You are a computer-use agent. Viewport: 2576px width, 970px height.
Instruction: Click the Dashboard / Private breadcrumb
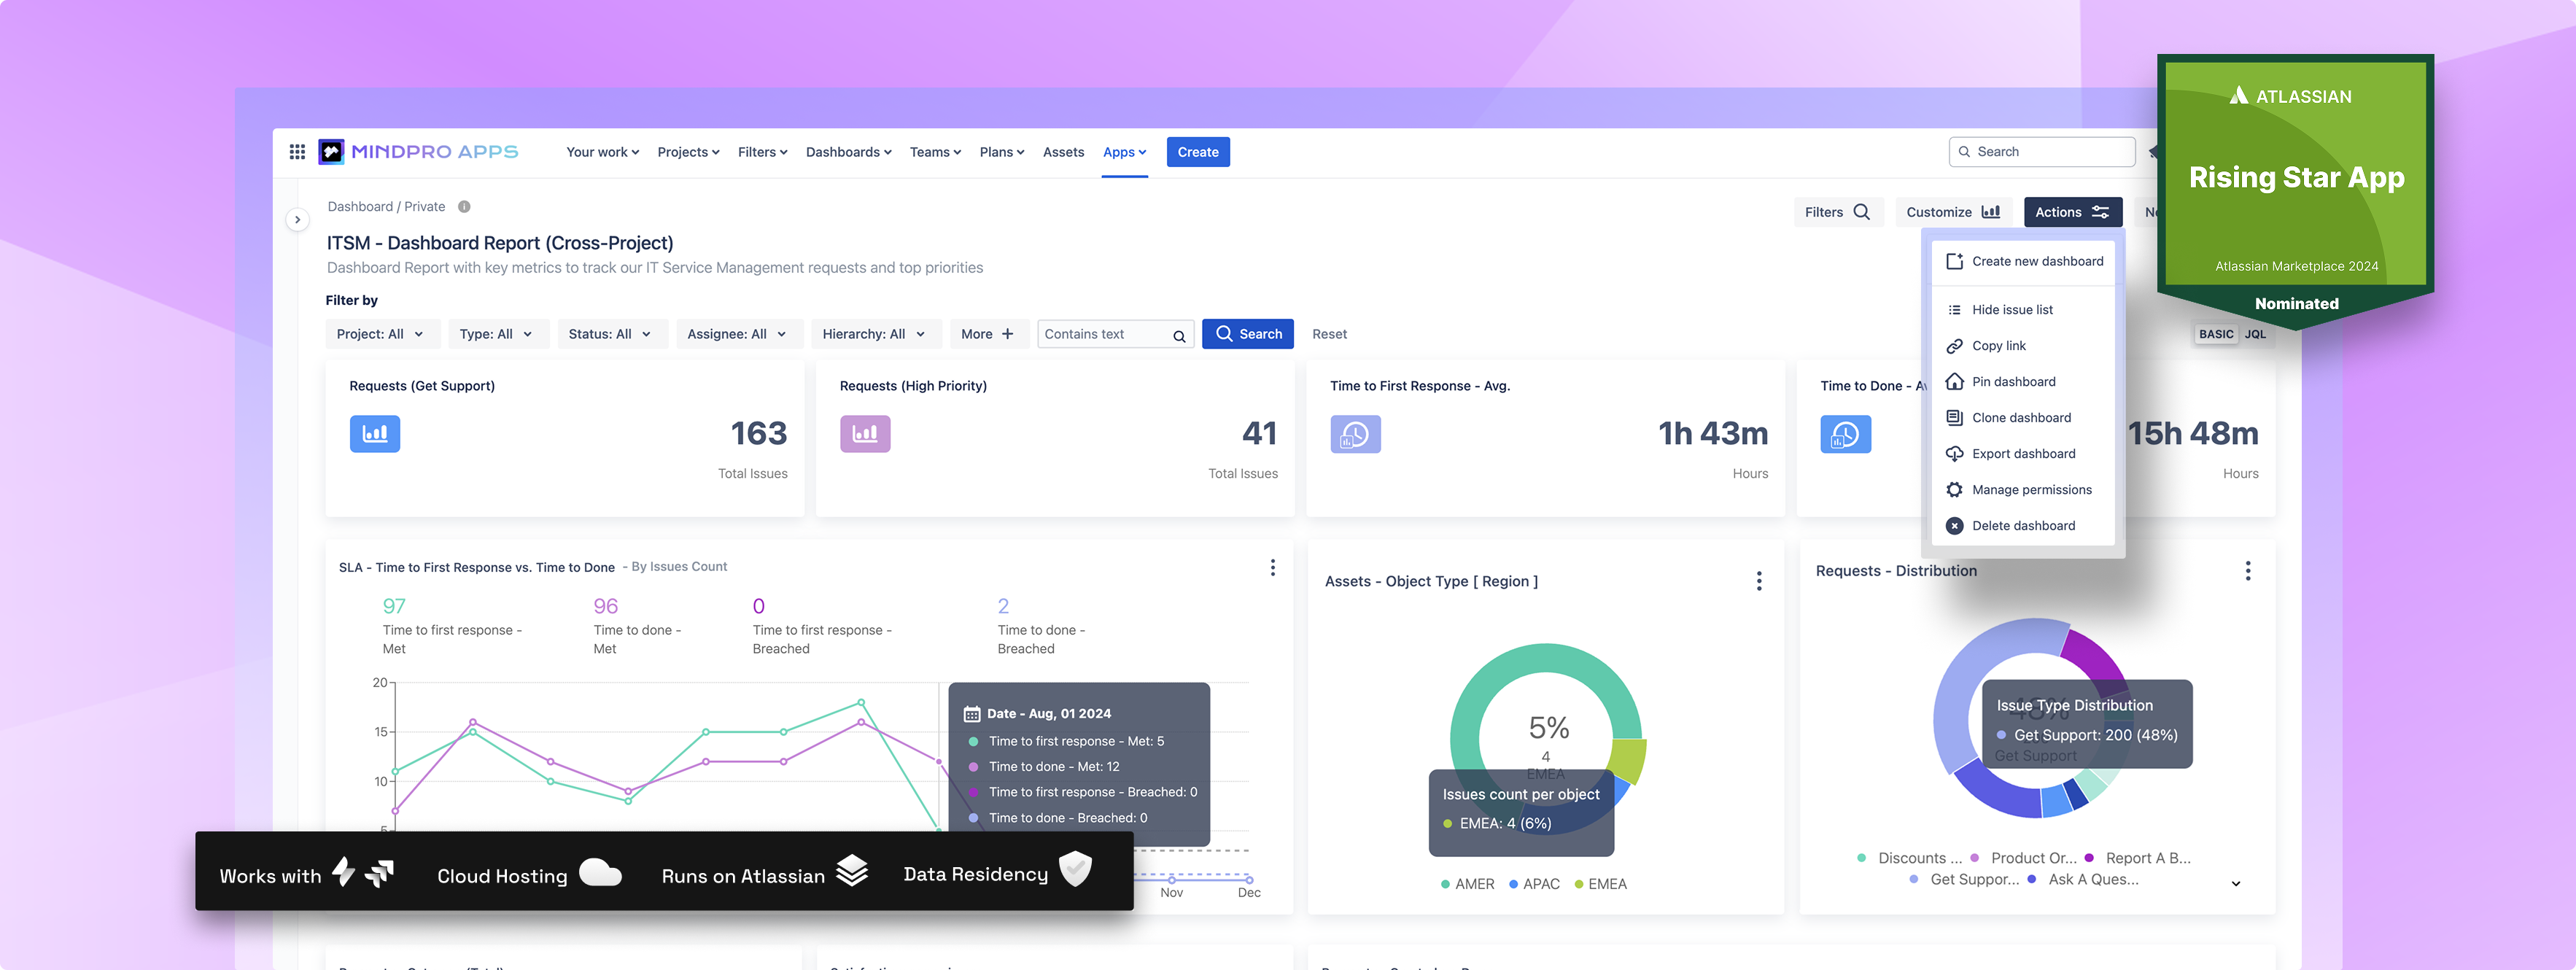tap(386, 207)
